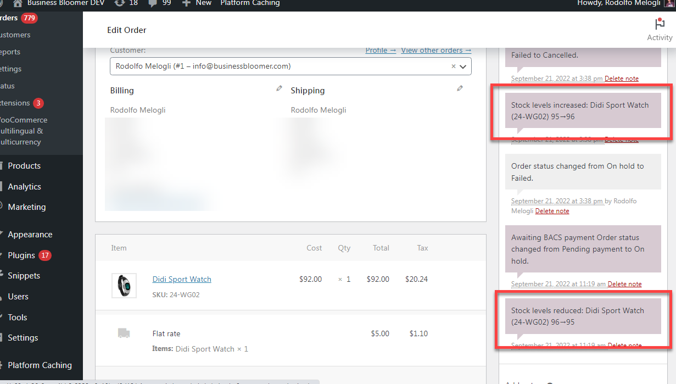676x384 pixels.
Task: Click the $92.00 cost value
Action: [x=311, y=279]
